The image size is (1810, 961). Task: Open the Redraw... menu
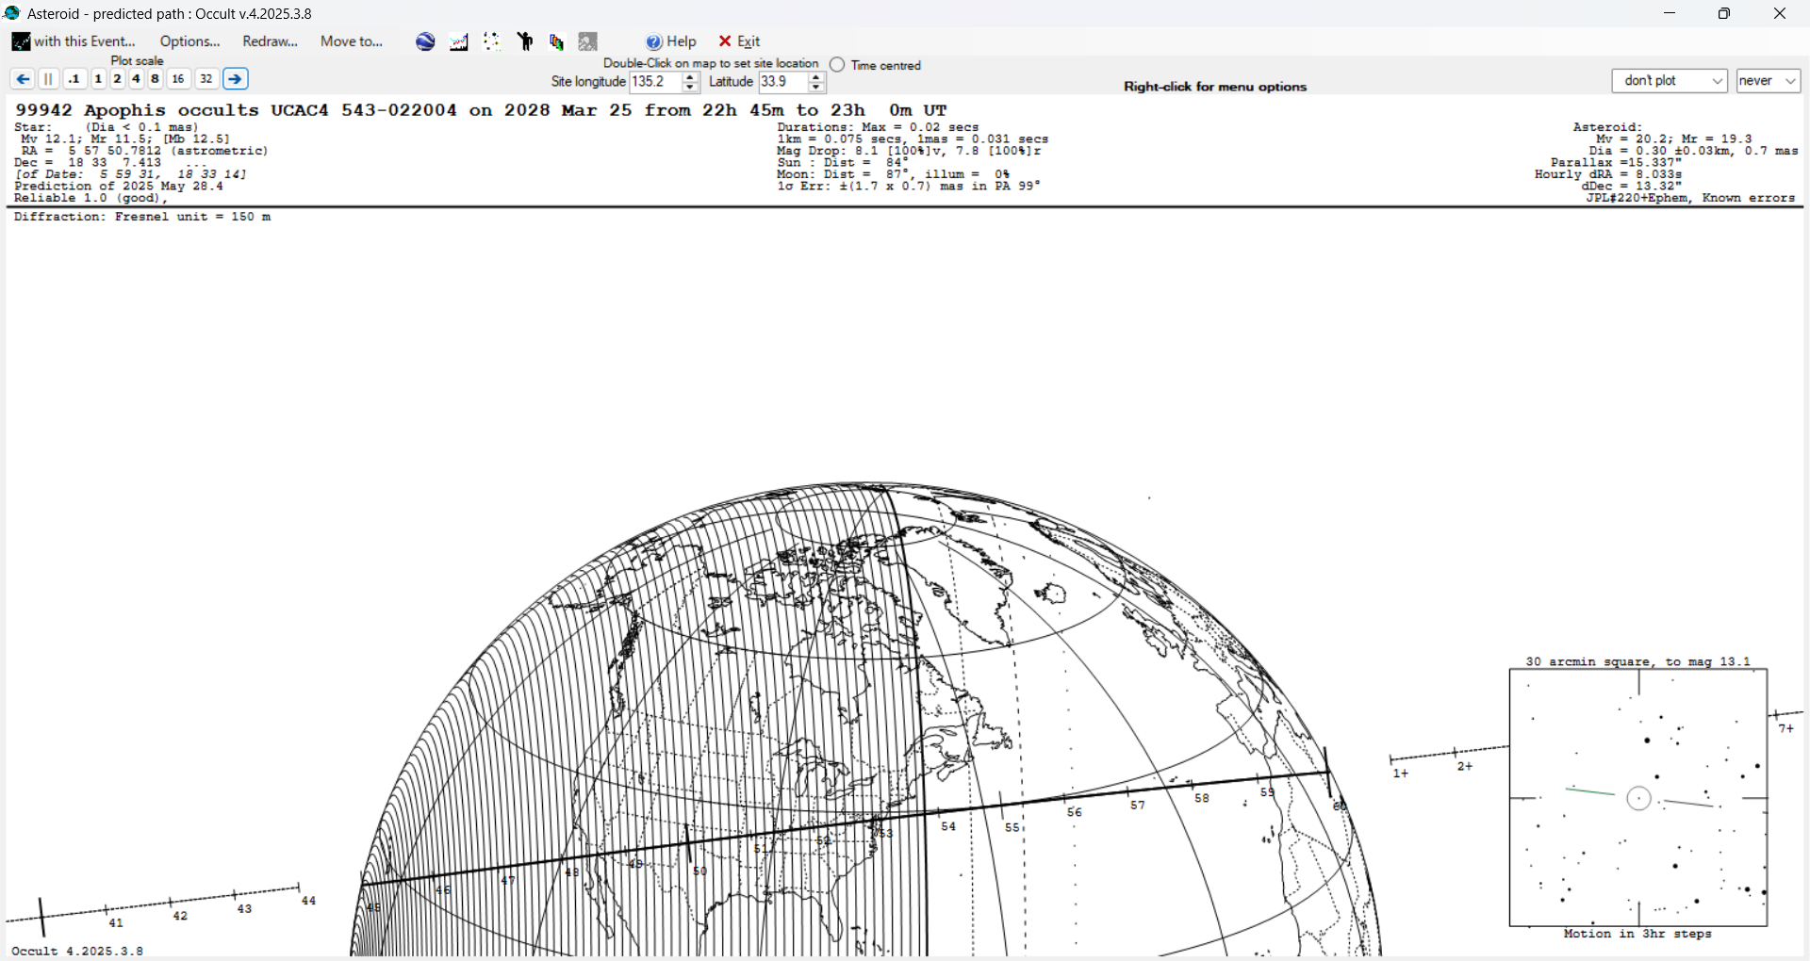(x=270, y=41)
